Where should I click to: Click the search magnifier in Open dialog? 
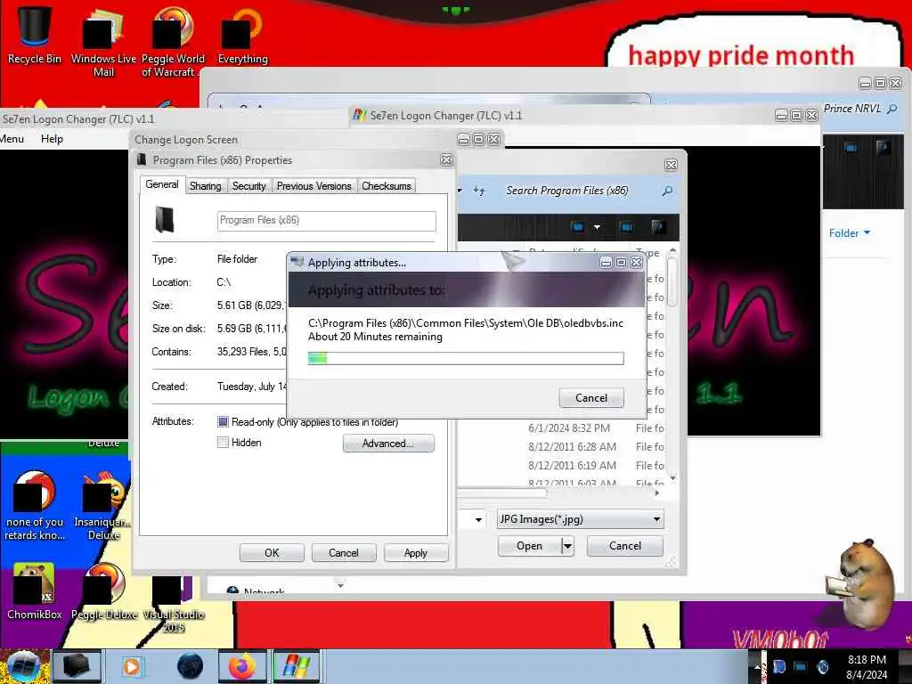click(667, 191)
